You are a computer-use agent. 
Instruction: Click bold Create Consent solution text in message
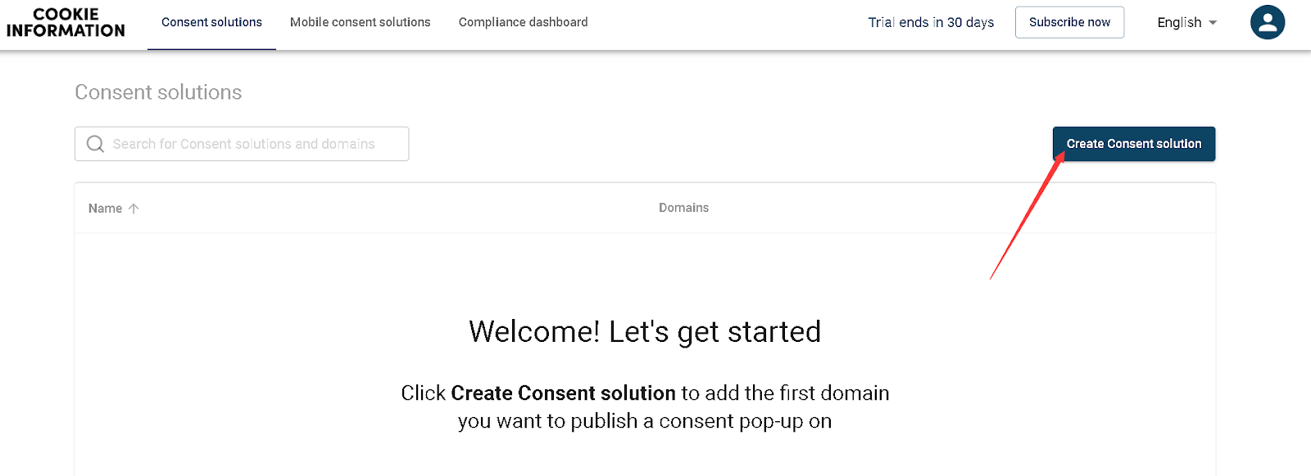pos(563,393)
